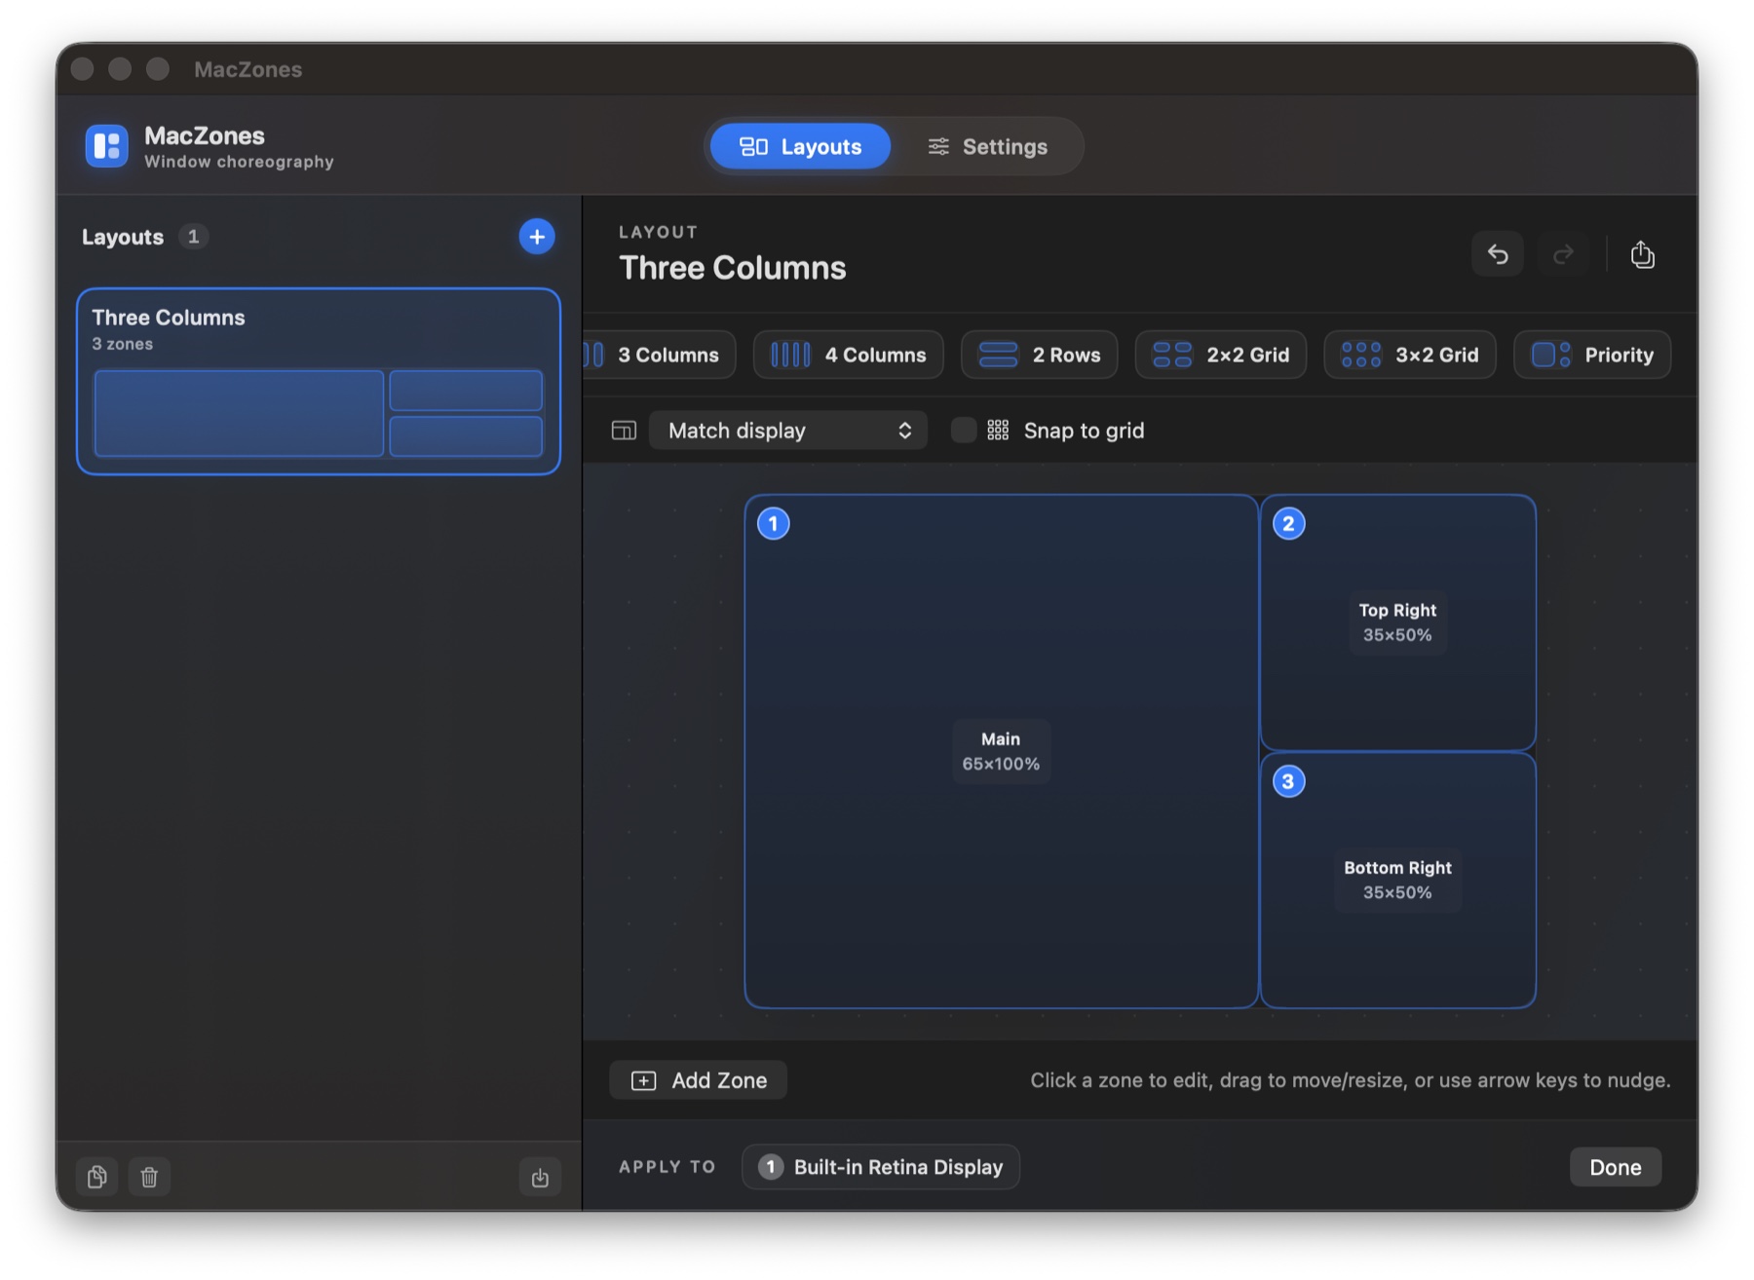Enable the Snap to grid checkbox
The image size is (1754, 1280).
tap(964, 431)
